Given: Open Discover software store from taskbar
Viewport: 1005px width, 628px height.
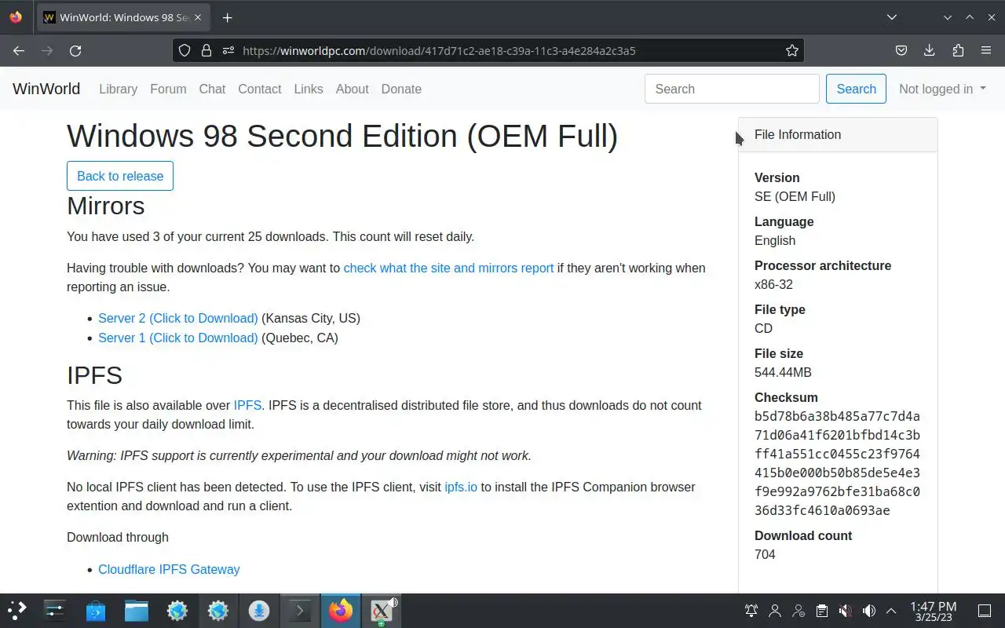Looking at the screenshot, I should click(96, 610).
